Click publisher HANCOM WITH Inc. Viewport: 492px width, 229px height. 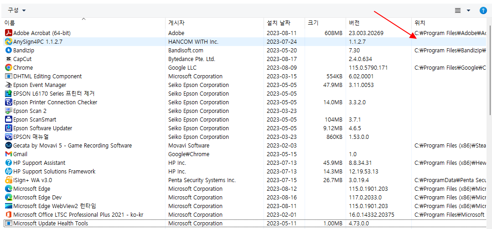click(x=193, y=42)
